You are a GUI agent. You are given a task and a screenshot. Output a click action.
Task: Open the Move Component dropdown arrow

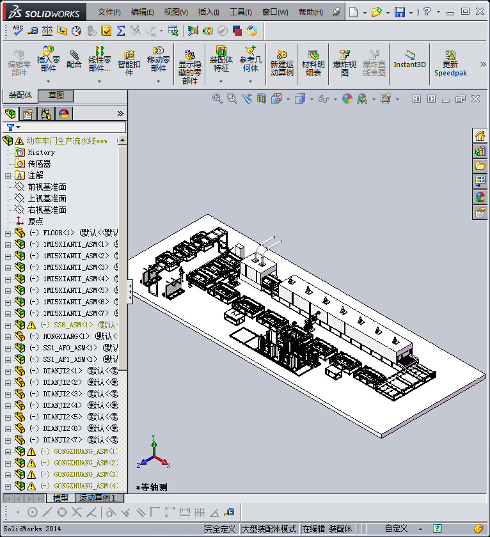158,81
